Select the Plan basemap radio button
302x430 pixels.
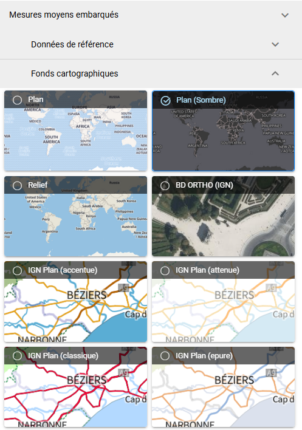tap(17, 100)
